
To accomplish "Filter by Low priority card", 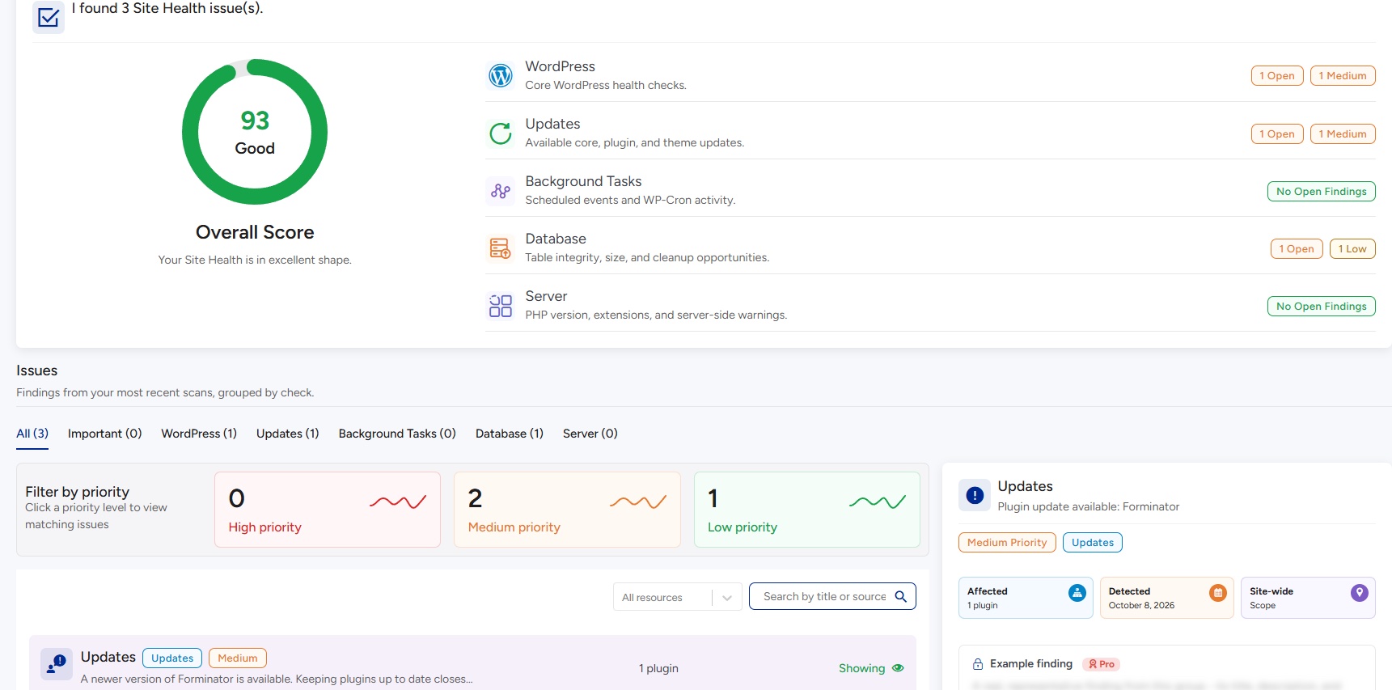I will click(x=807, y=510).
